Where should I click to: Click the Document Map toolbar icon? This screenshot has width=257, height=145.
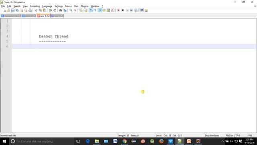108,10
